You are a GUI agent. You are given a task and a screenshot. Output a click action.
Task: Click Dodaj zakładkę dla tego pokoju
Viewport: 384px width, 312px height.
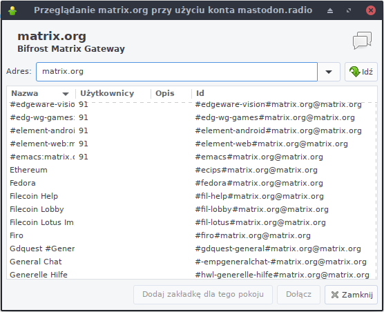pyautogui.click(x=203, y=295)
